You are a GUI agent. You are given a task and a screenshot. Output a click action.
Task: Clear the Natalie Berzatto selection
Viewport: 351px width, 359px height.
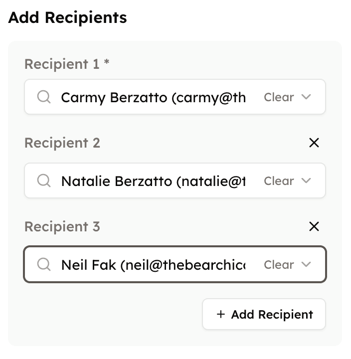point(279,180)
